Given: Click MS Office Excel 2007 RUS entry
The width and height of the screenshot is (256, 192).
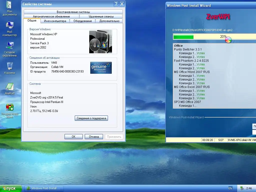Looking at the screenshot, I should pyautogui.click(x=192, y=87).
